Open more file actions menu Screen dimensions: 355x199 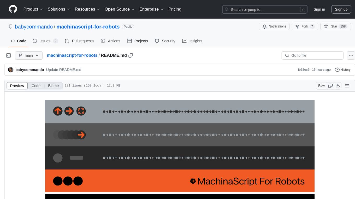click(x=351, y=55)
